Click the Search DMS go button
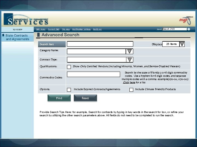This screenshot has height=147, width=197. coord(189,29)
